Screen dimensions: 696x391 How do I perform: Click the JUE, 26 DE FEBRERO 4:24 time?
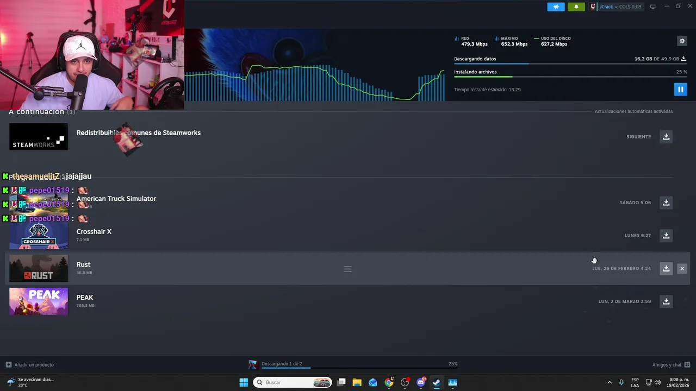622,268
